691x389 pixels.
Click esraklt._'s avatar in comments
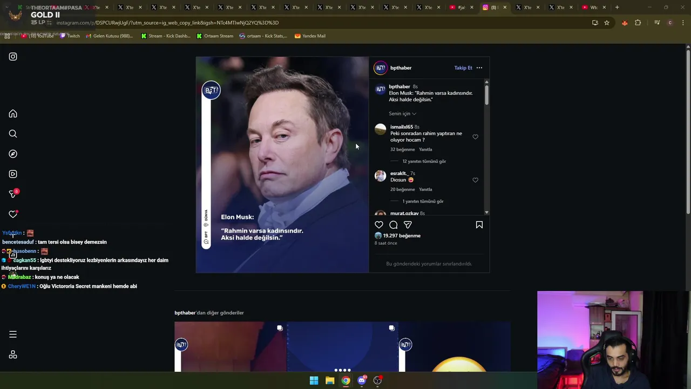pos(381,176)
